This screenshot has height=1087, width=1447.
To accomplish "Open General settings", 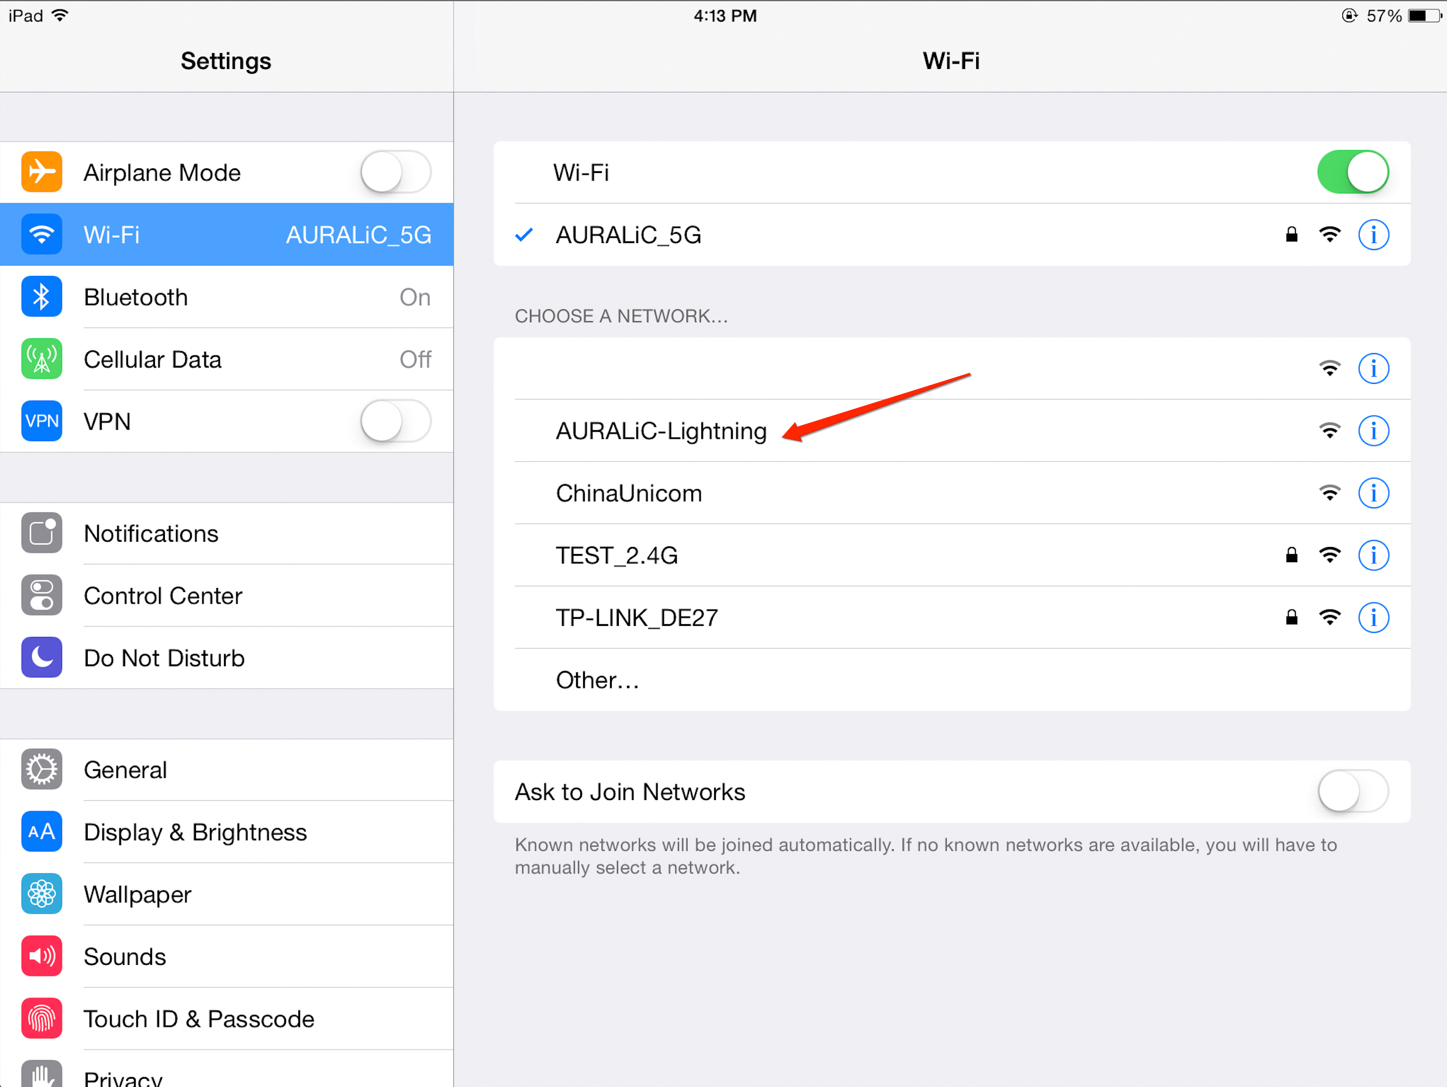I will pos(226,770).
